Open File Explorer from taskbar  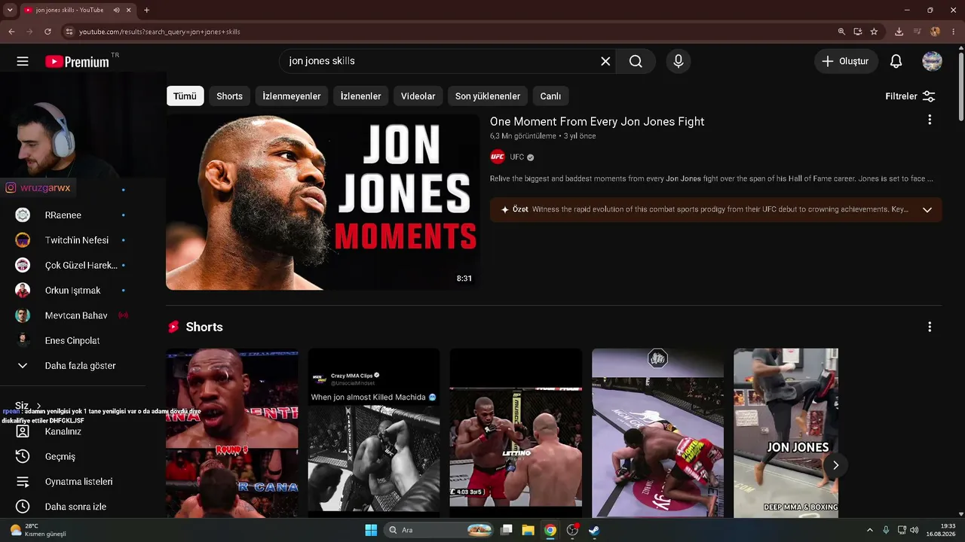click(528, 530)
